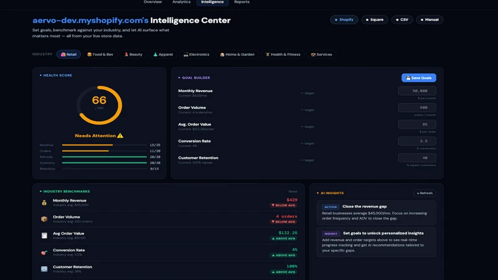This screenshot has width=498, height=280.
Task: Edit the Conversion Rate target field
Action: [416, 141]
